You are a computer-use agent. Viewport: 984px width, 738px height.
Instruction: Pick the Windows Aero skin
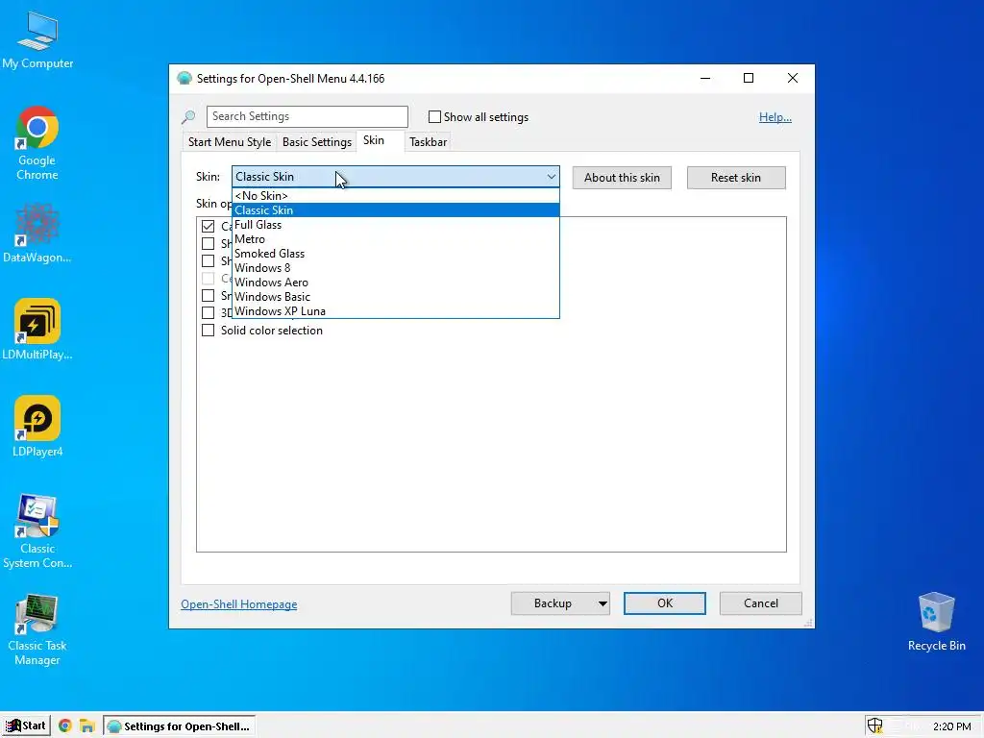tap(395, 283)
